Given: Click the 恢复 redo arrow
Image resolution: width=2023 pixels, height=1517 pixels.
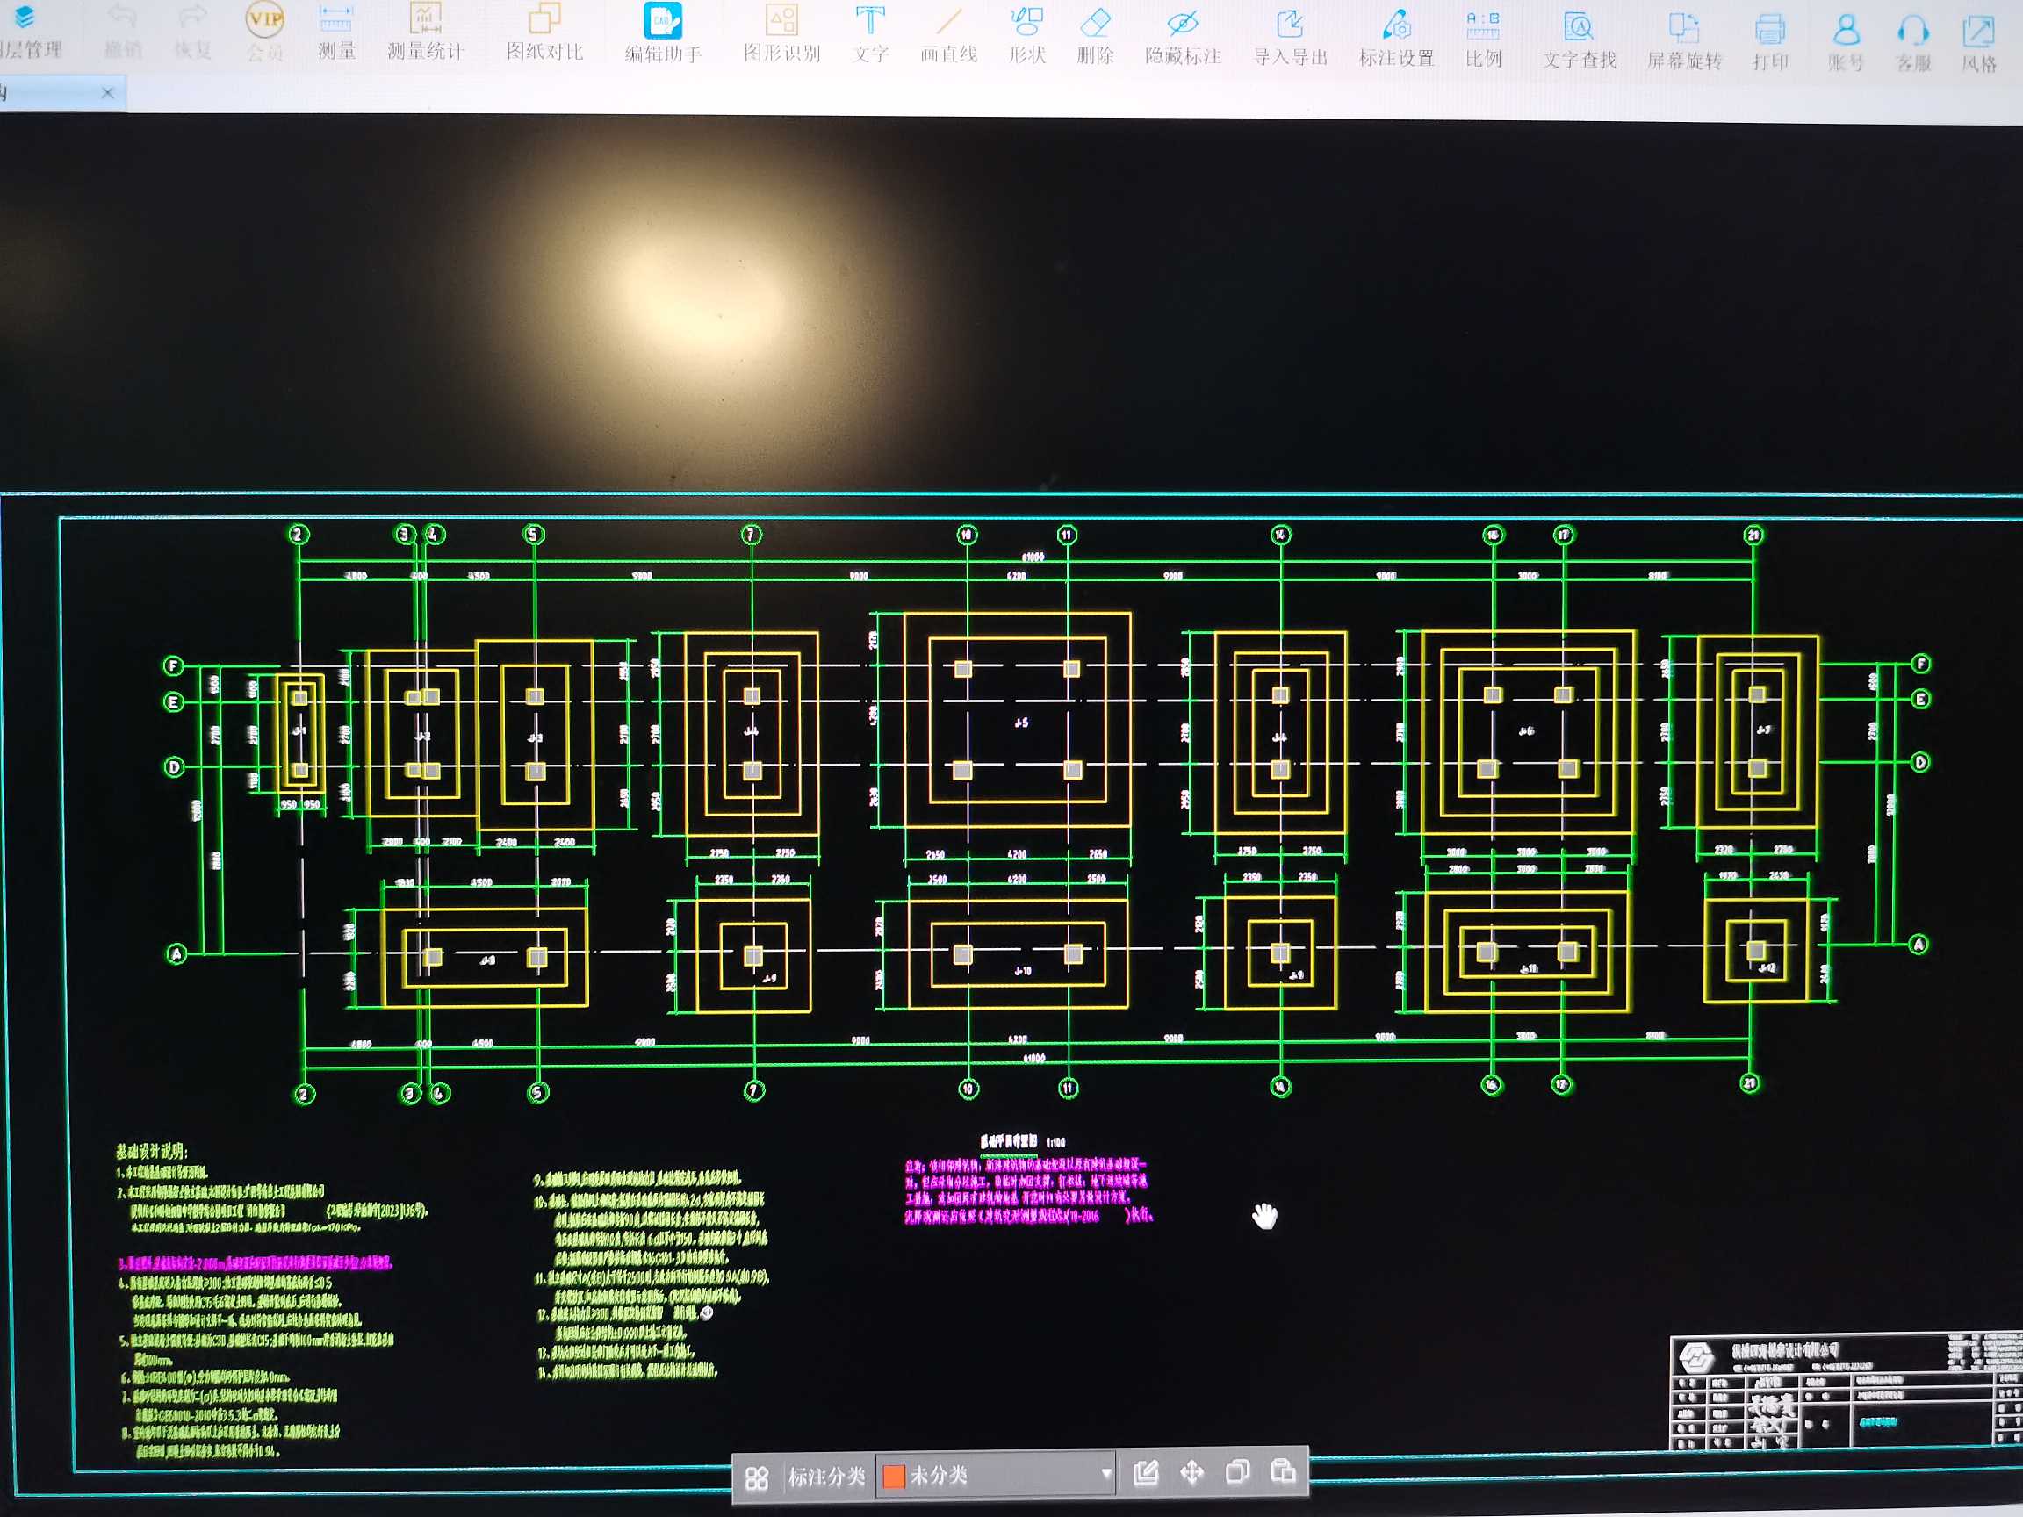Looking at the screenshot, I should click(192, 32).
